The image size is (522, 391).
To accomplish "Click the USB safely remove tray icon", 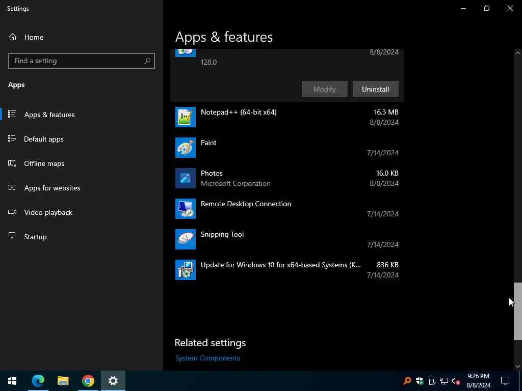I will (x=432, y=381).
